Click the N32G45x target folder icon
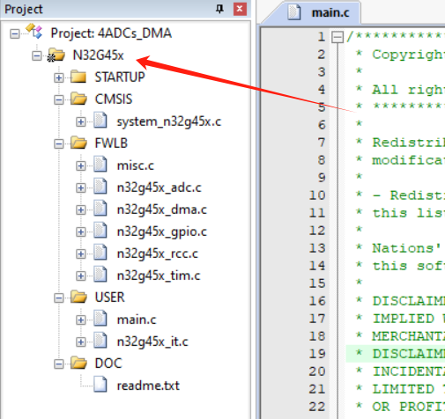 (56, 55)
